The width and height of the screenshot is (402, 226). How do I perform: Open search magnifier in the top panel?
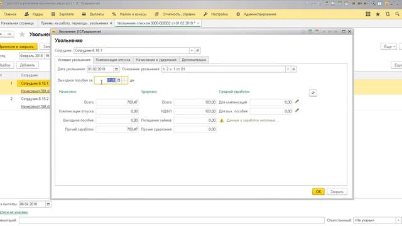coord(397,14)
